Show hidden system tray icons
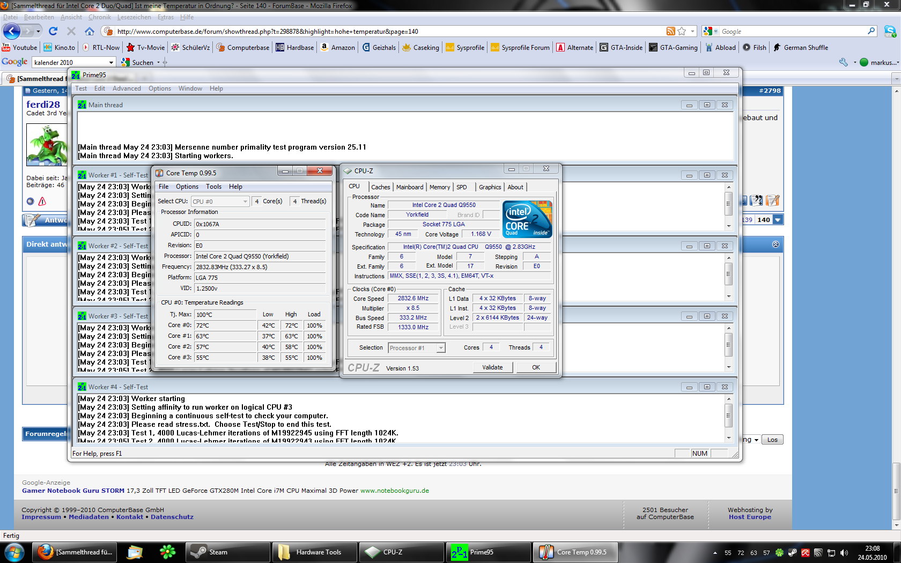901x563 pixels. [715, 553]
